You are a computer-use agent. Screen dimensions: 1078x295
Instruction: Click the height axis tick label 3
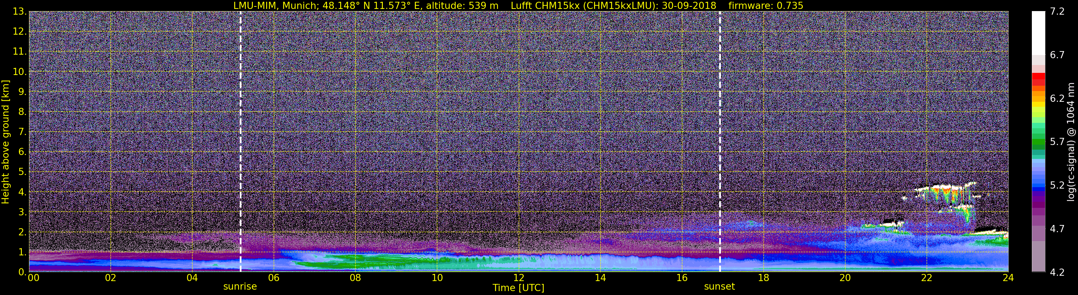tap(22, 212)
